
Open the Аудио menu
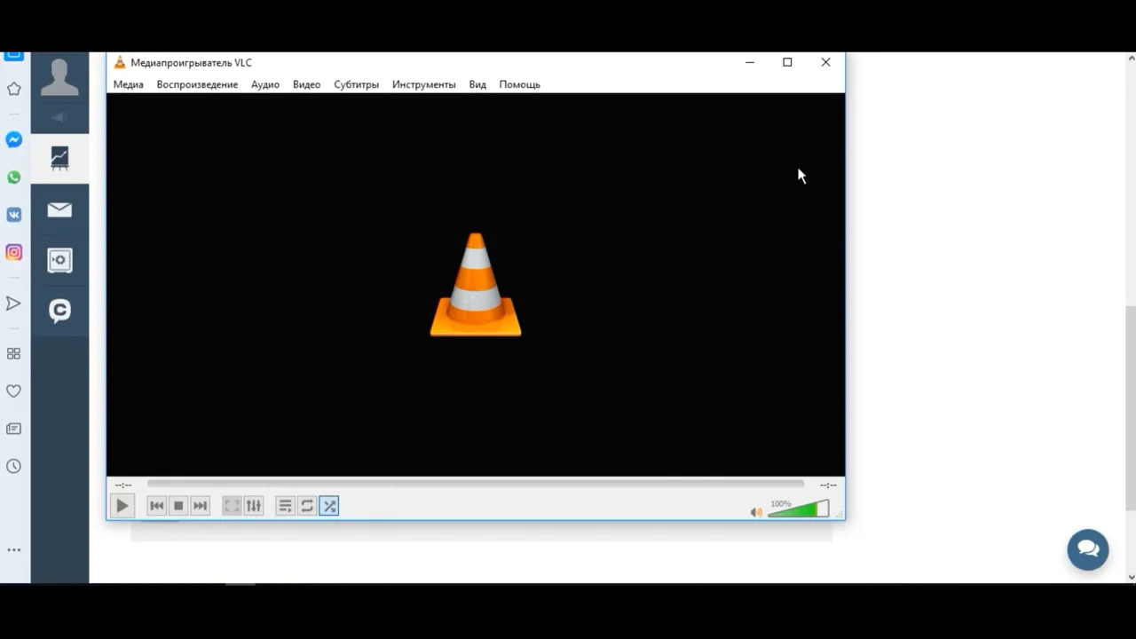[264, 84]
